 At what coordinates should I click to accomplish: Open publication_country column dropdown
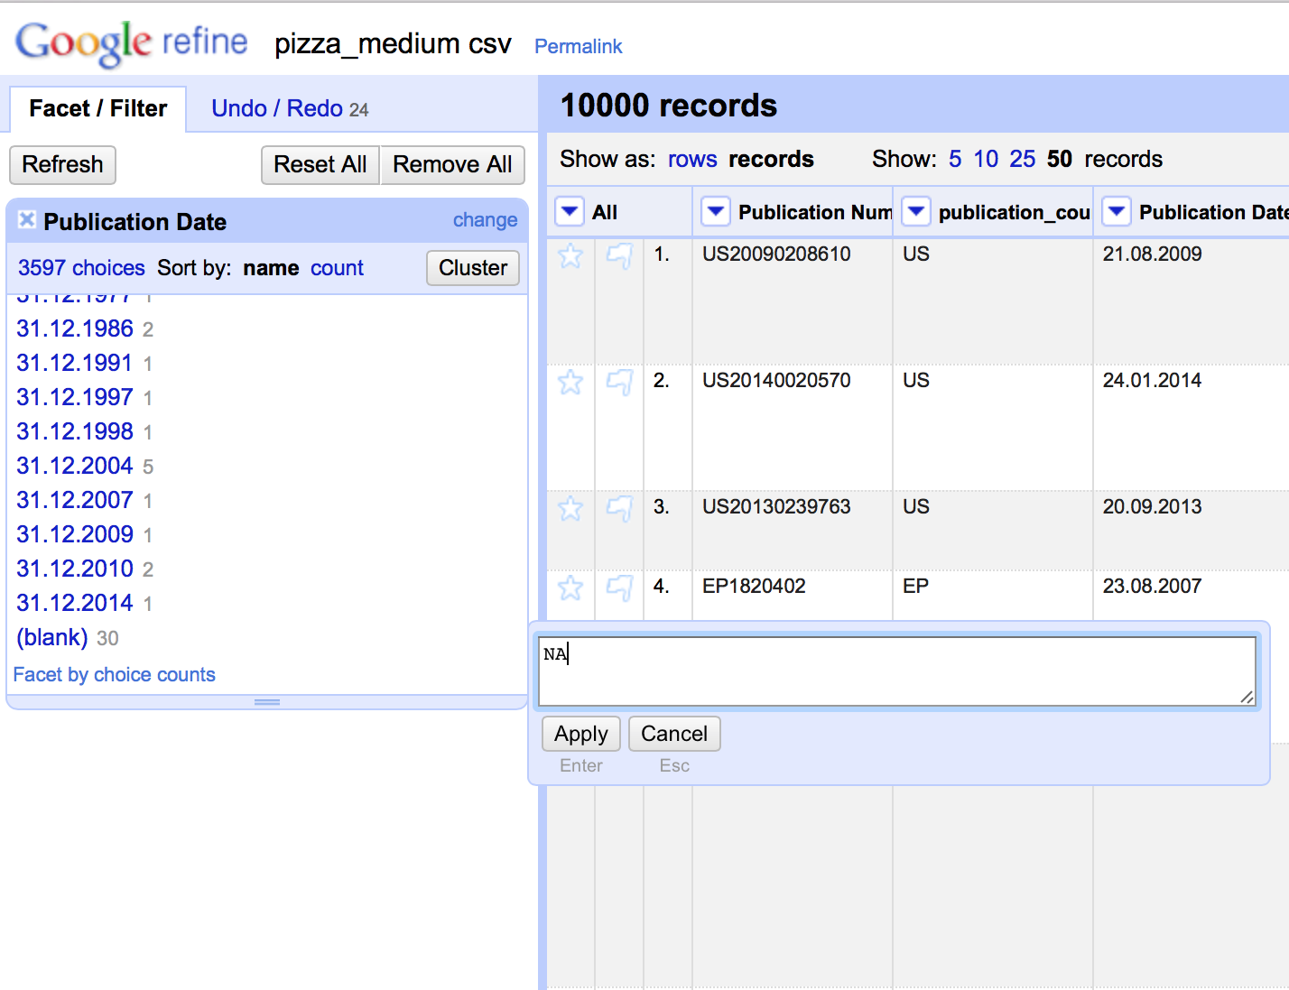pos(916,212)
